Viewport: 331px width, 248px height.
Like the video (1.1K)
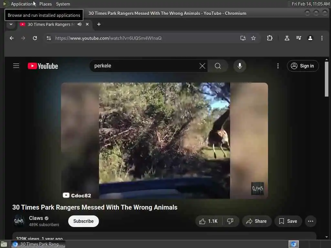(x=208, y=221)
